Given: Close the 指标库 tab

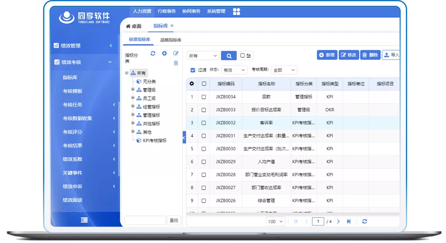Looking at the screenshot, I should point(172,26).
